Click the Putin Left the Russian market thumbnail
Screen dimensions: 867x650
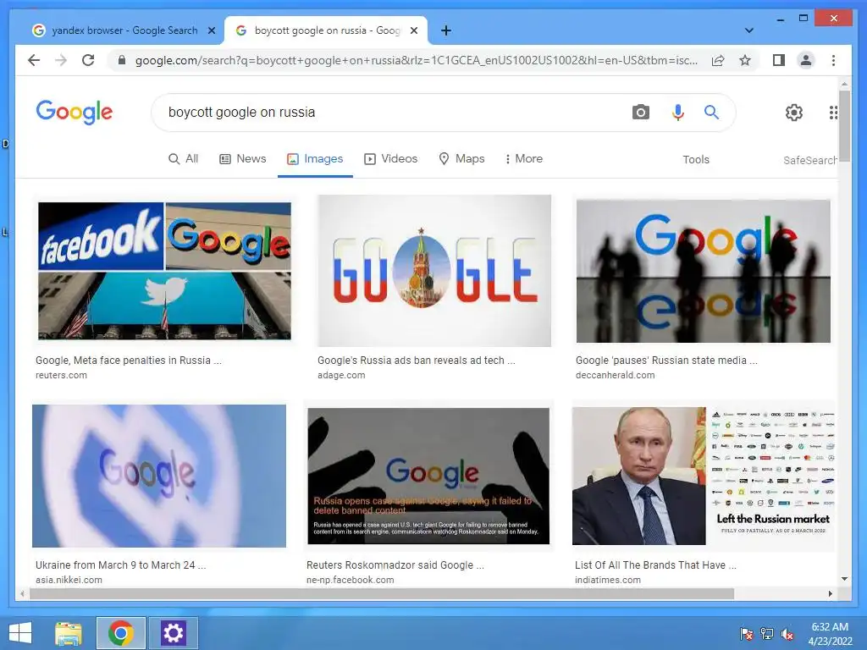click(704, 476)
